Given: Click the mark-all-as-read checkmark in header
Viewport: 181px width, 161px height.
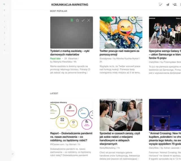Looking at the screenshot, I should 160,5.
